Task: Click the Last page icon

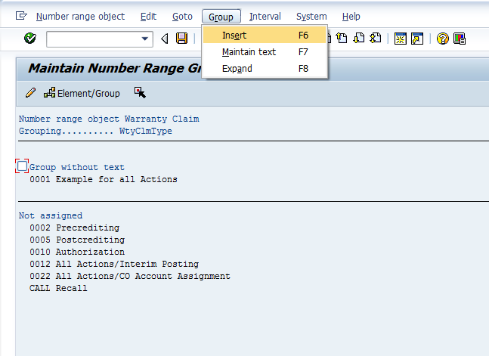Action: pyautogui.click(x=376, y=39)
